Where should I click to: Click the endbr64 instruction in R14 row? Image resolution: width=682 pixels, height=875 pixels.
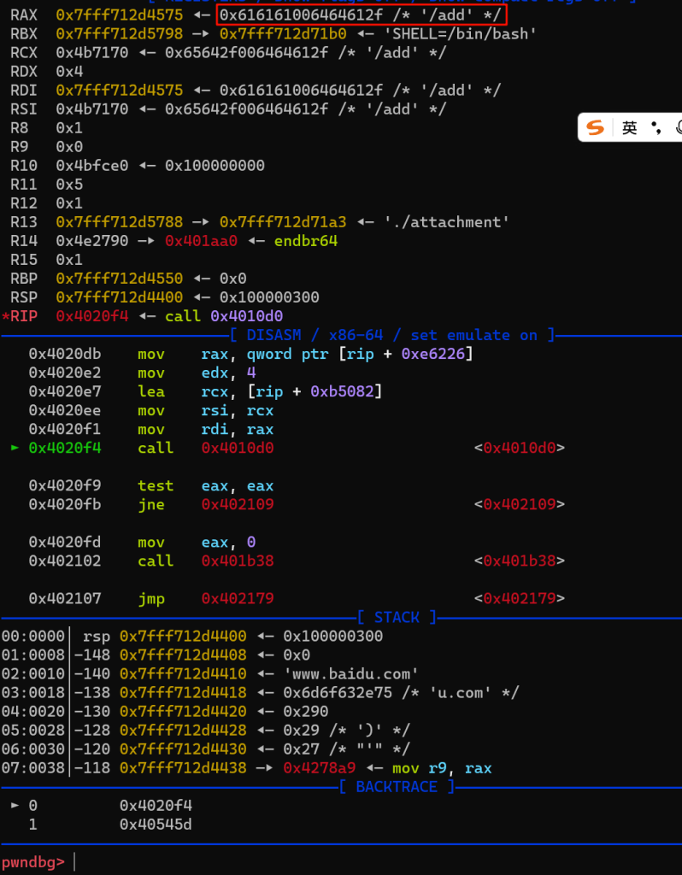305,241
